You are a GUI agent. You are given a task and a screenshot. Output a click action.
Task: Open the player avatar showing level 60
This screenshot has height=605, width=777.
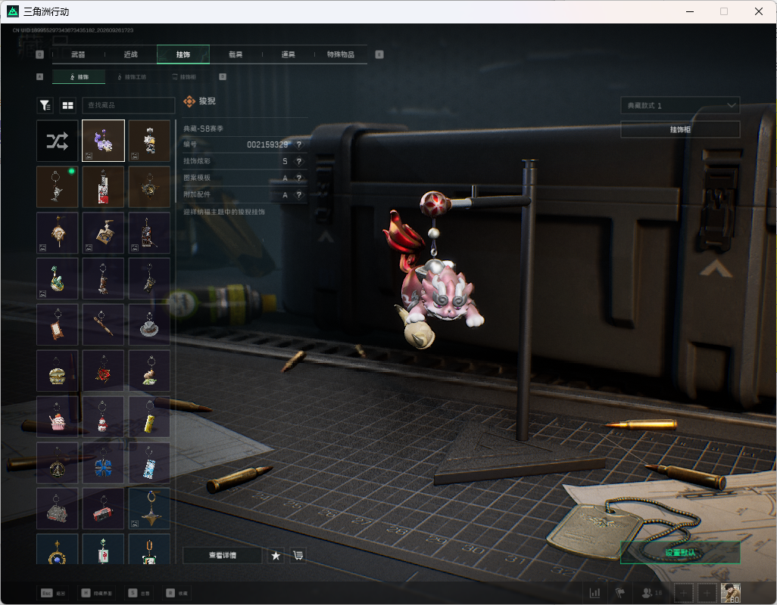coord(730,593)
